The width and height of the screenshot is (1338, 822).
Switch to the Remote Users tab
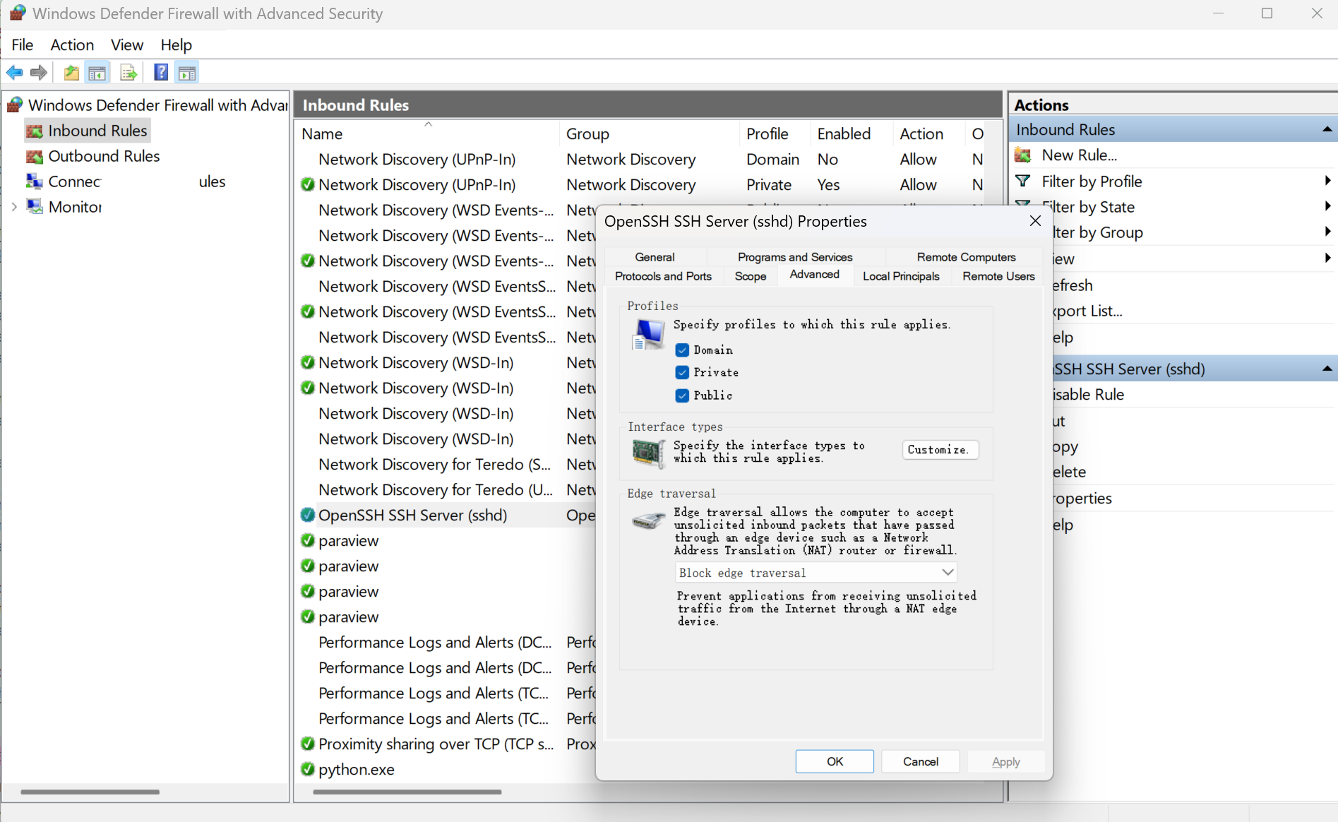click(998, 276)
